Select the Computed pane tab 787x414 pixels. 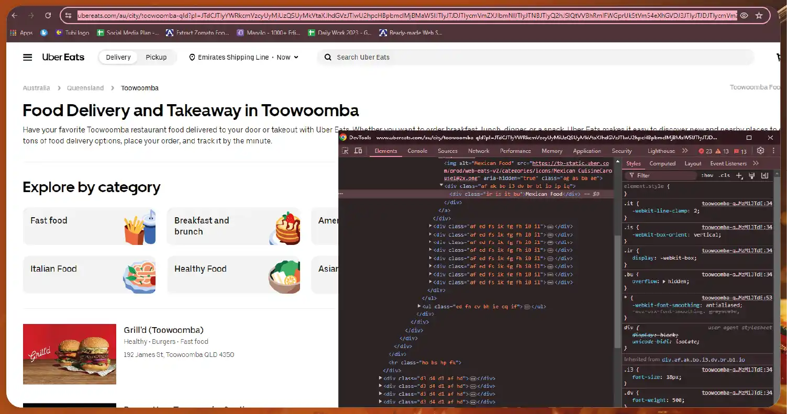[x=662, y=163]
